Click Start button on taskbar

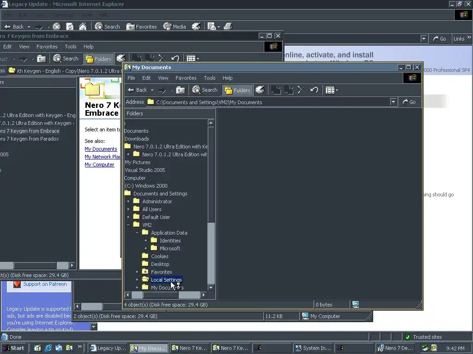tap(14, 348)
